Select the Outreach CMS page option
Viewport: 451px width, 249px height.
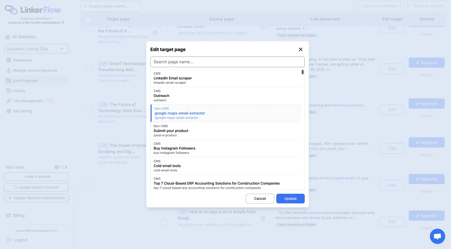(x=226, y=96)
